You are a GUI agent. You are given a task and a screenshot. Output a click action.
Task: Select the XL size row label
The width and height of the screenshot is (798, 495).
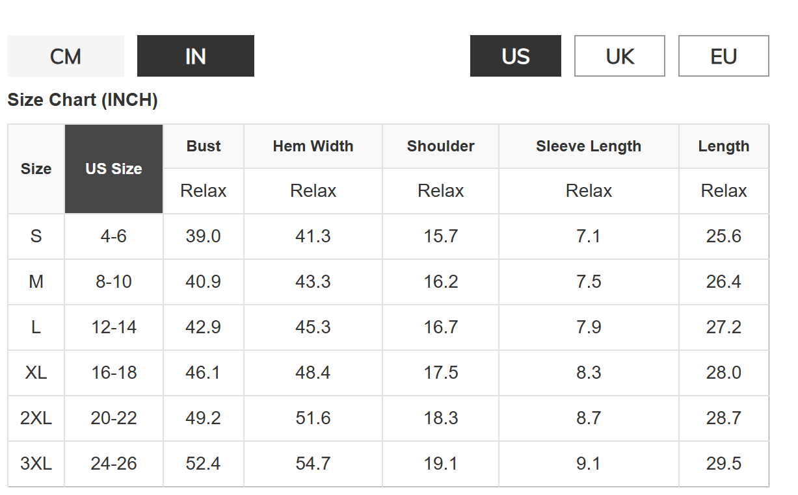point(36,373)
